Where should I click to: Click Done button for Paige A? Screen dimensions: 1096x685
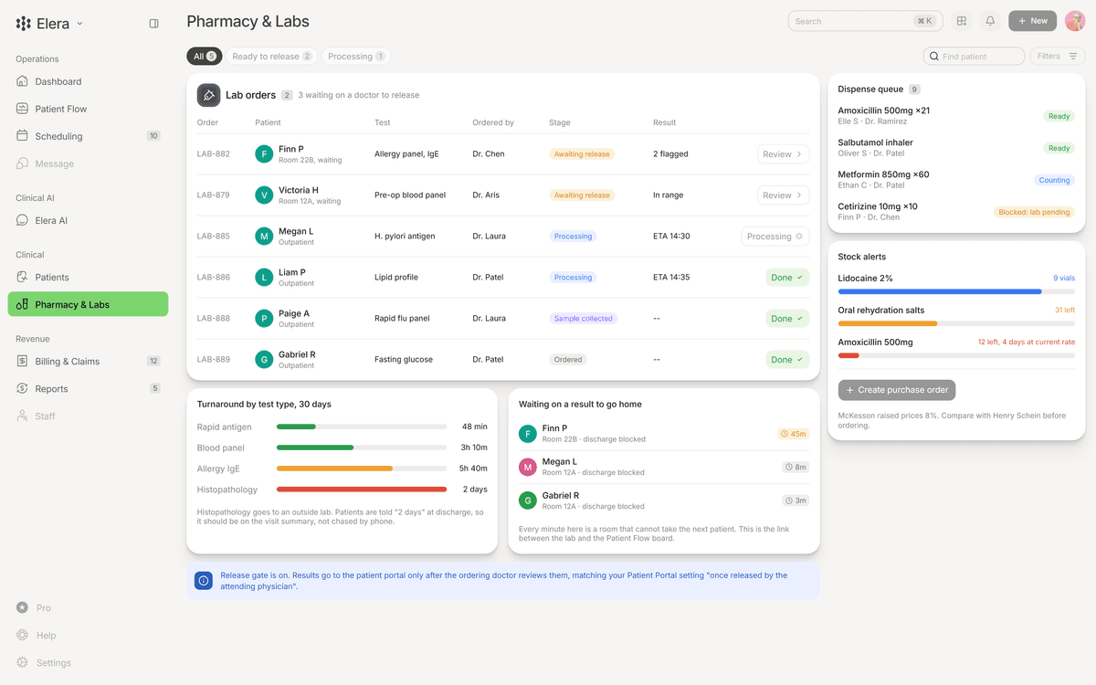click(x=787, y=319)
